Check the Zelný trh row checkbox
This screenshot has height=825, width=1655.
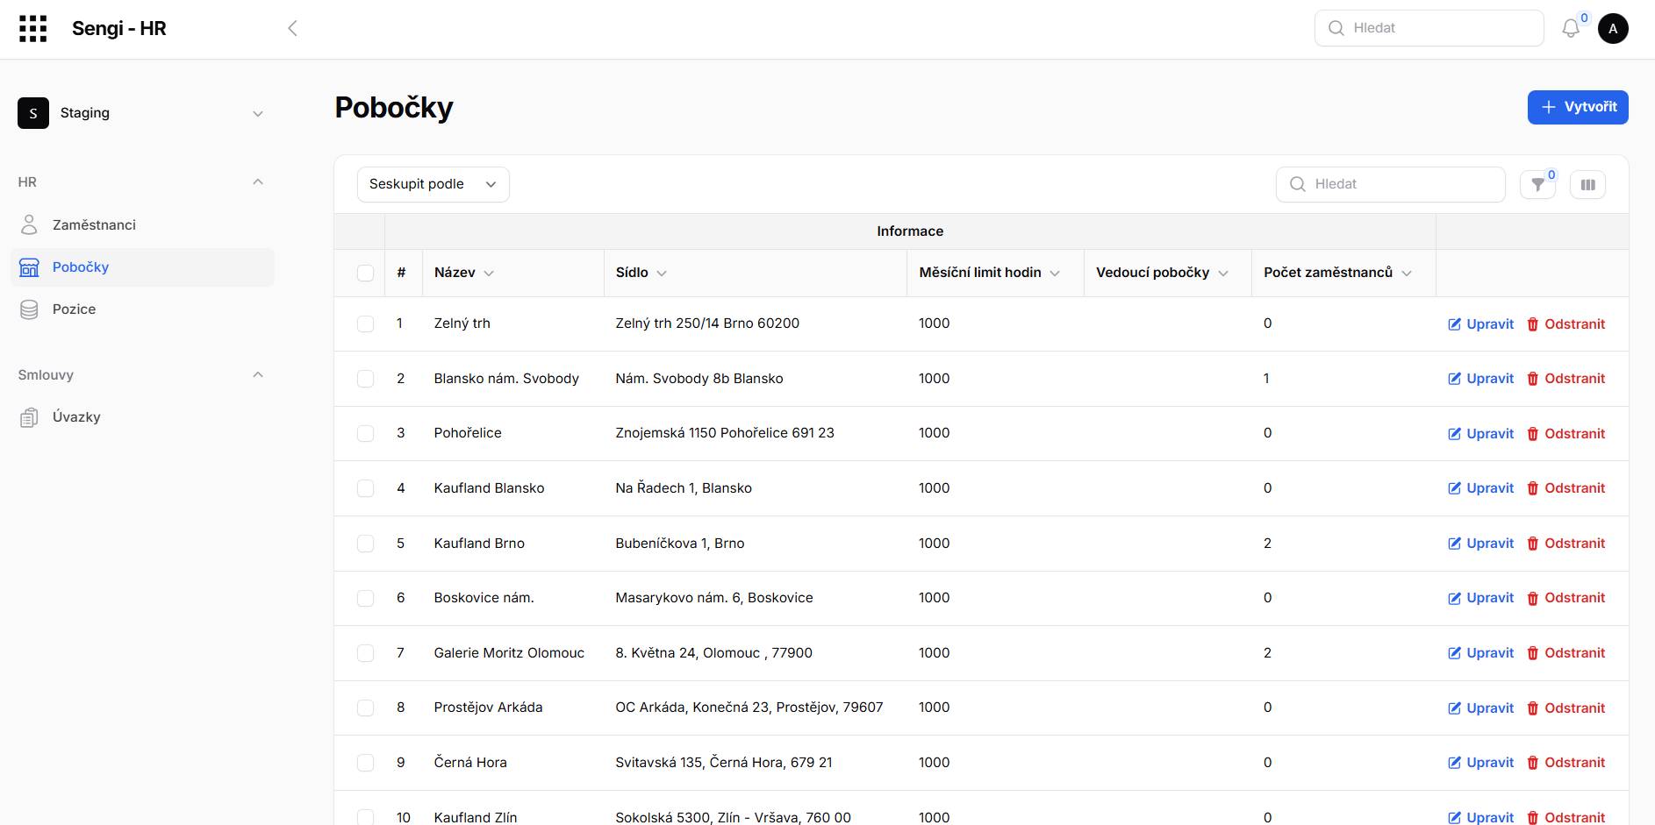point(366,324)
